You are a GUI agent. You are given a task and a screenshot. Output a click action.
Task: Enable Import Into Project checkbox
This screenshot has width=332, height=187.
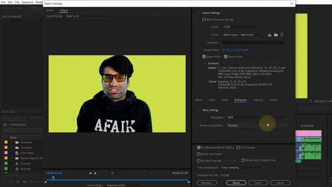(199, 154)
